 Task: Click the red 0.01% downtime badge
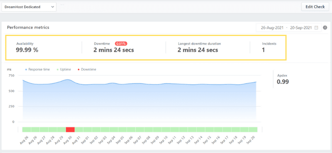[121, 44]
